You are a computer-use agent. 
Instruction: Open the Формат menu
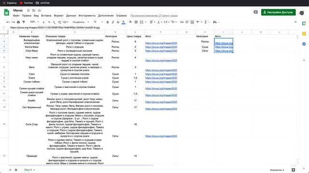click(x=58, y=15)
